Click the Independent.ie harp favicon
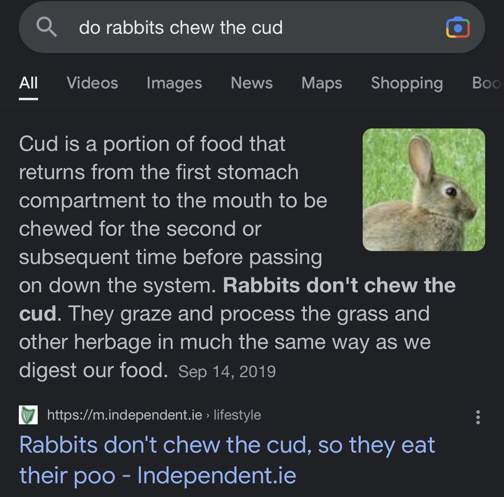Viewport: 504px width, 497px height. (x=28, y=415)
